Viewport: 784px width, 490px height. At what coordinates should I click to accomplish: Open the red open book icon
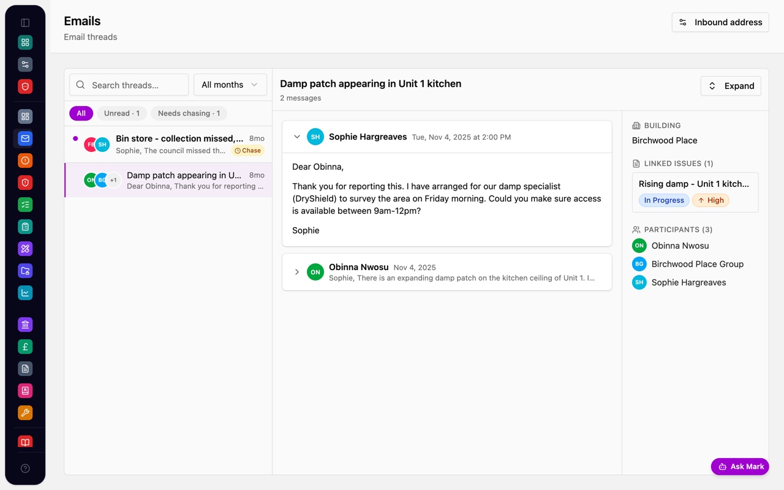pos(25,442)
